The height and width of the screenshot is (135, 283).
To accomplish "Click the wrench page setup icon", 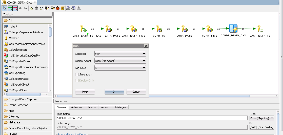I will tap(73, 8).
